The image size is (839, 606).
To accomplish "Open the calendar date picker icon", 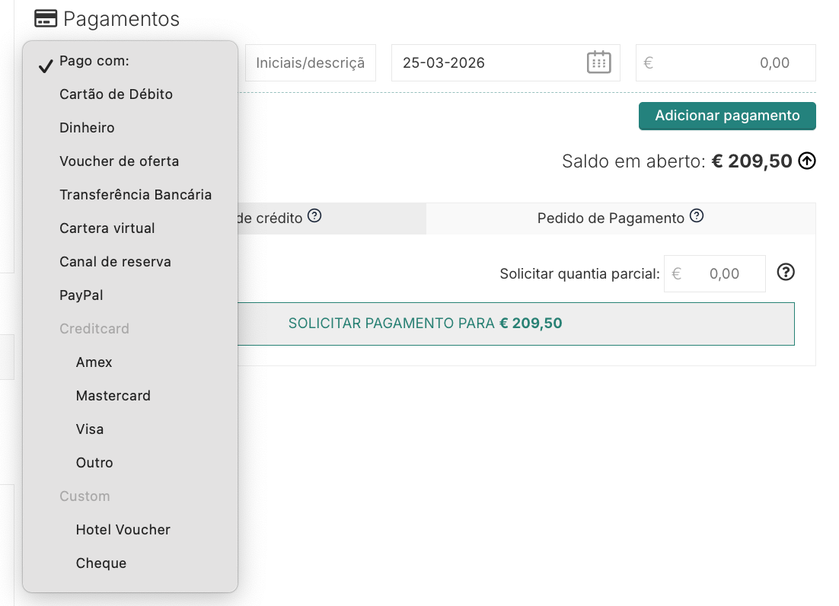I will coord(598,62).
